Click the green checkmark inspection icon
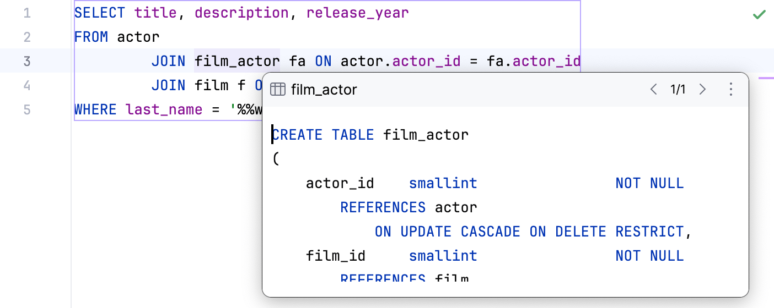Screen dimensions: 774x308 coord(759,15)
